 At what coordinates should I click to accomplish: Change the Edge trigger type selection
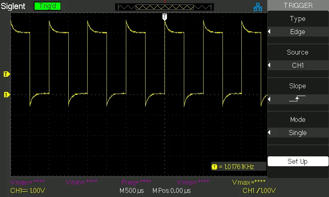coord(298,32)
